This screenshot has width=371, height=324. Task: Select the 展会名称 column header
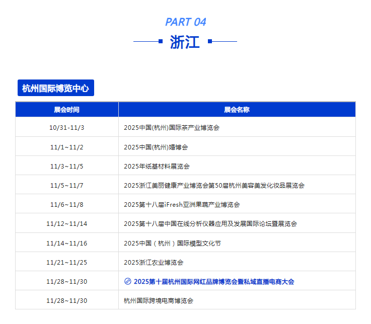(x=237, y=110)
